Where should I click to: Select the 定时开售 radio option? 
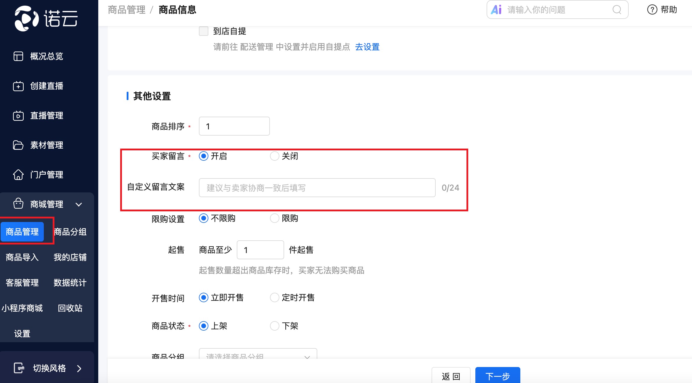click(x=274, y=297)
